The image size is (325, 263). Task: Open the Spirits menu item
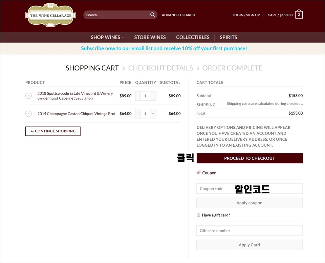tap(229, 37)
